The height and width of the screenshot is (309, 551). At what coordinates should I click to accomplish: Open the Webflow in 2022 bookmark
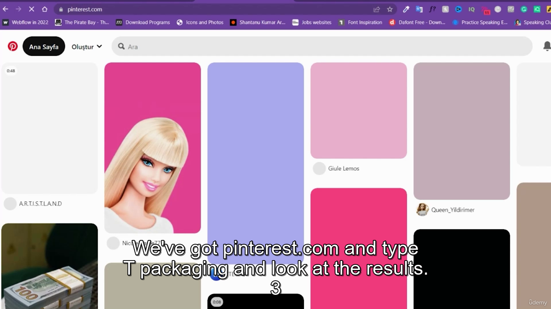point(25,22)
